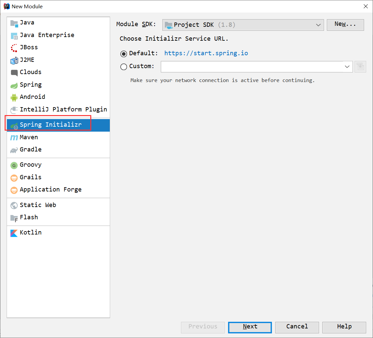This screenshot has height=338, width=373.
Task: Select the Clouds text entry
Action: pyautogui.click(x=30, y=72)
